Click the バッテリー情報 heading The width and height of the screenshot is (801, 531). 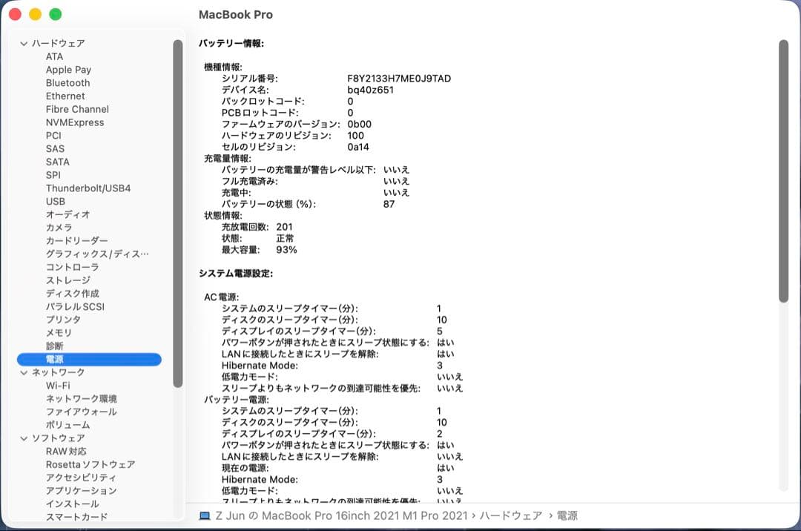(x=231, y=44)
